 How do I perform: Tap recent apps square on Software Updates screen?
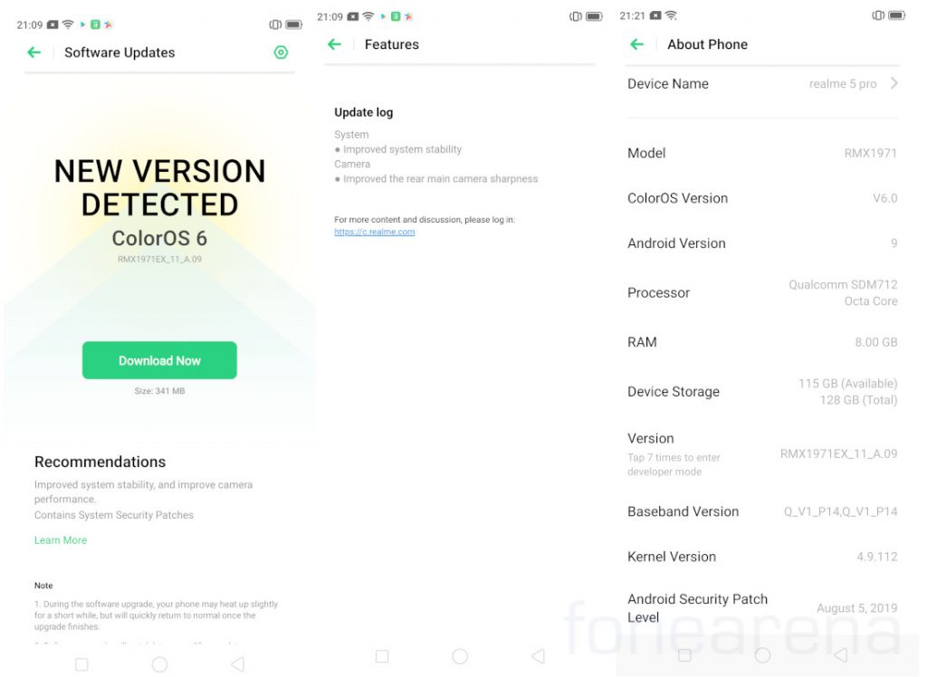[x=81, y=664]
